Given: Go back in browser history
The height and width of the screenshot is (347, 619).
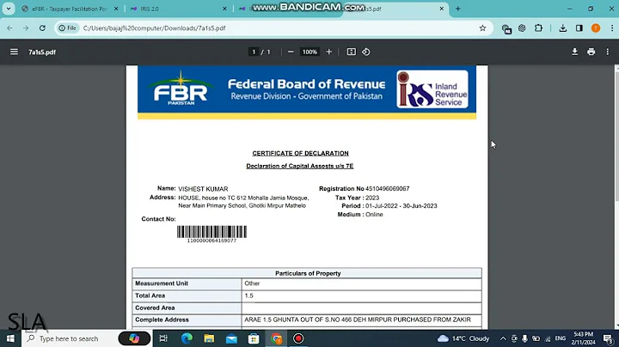Looking at the screenshot, I should pos(9,28).
